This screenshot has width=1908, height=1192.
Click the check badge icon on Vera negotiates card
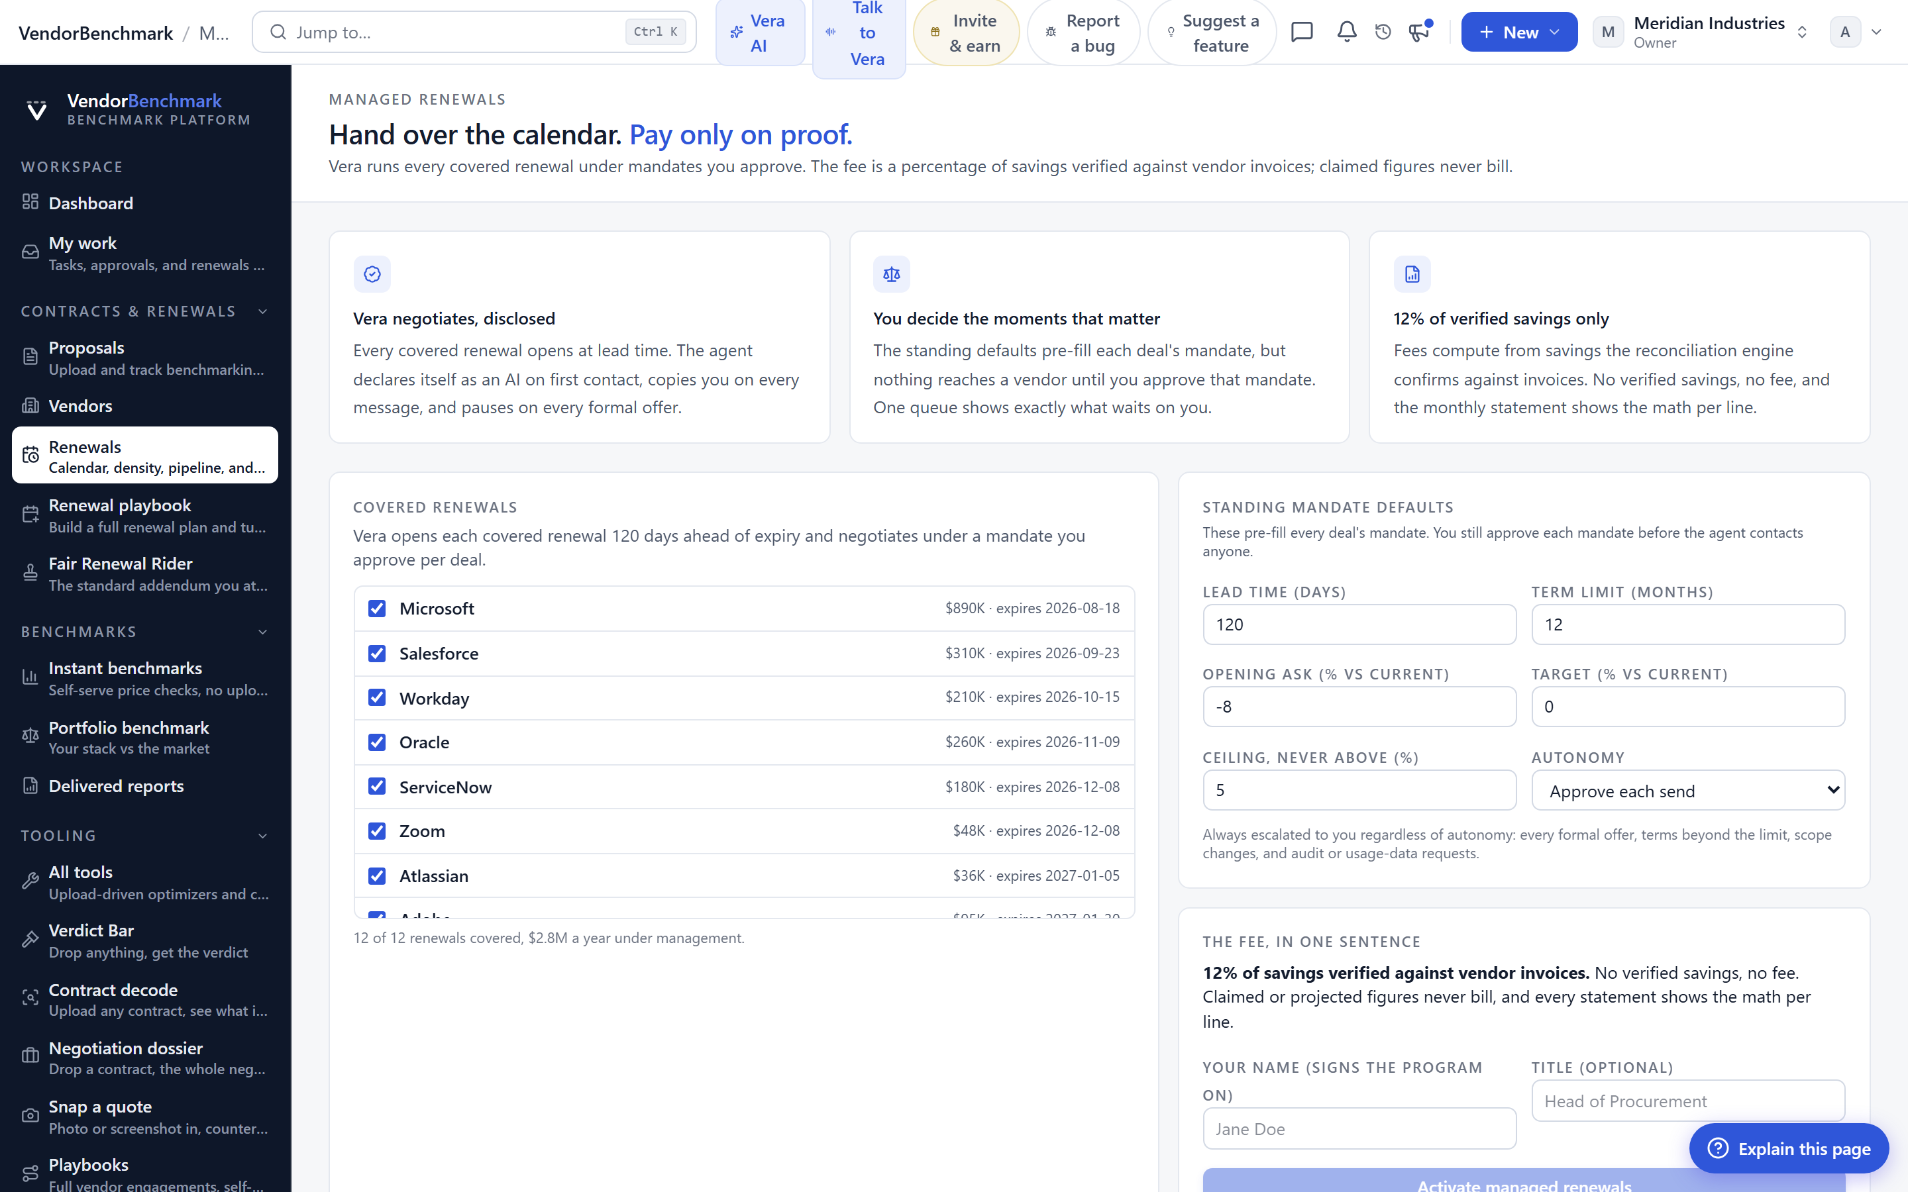(372, 274)
